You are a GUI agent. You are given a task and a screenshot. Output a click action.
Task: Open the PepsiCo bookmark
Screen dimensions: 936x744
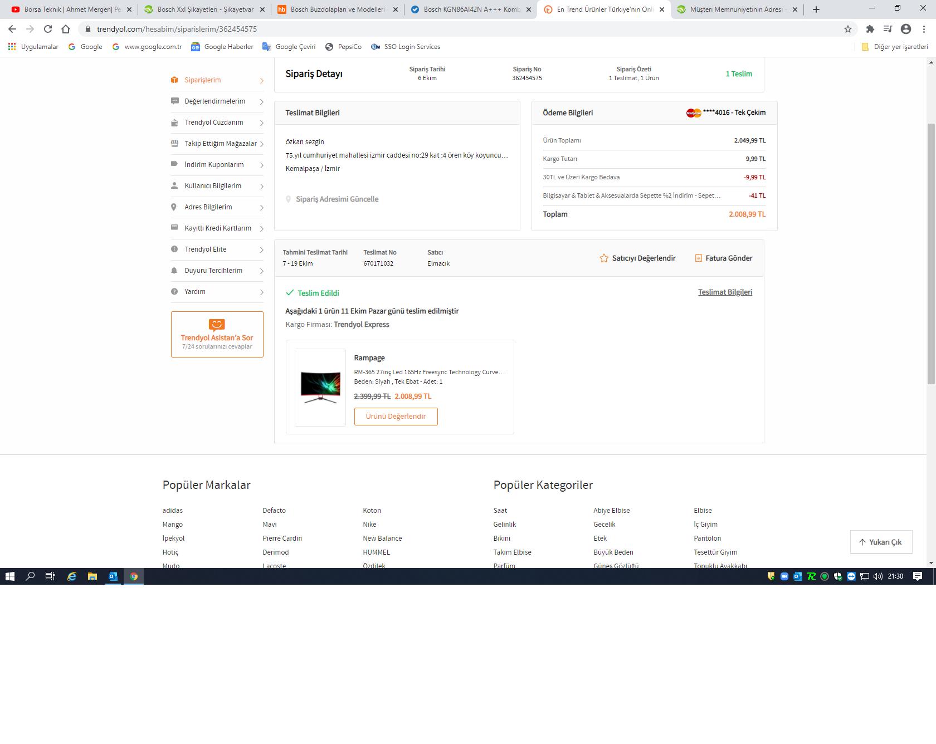pyautogui.click(x=343, y=47)
